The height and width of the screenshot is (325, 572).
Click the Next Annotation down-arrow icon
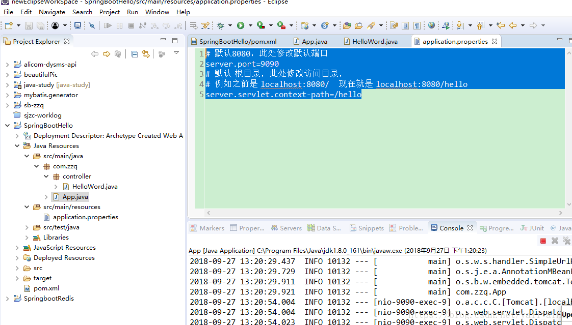point(460,25)
